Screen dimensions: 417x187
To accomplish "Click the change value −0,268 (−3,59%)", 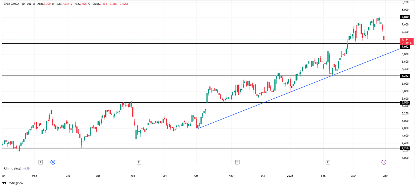I will point(118,4).
